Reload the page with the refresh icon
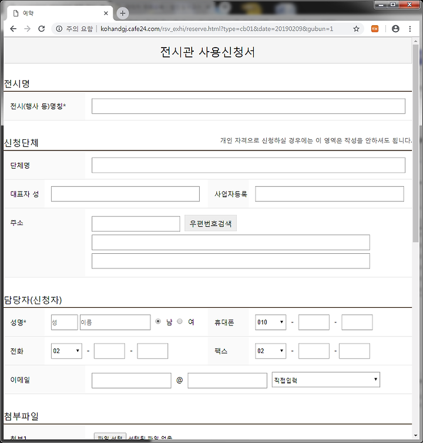 point(42,29)
